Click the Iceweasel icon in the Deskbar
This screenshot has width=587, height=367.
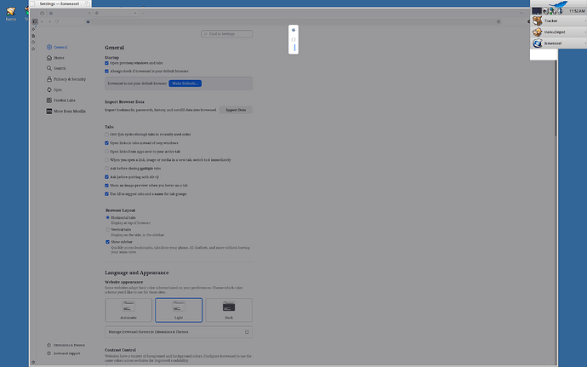tap(538, 43)
